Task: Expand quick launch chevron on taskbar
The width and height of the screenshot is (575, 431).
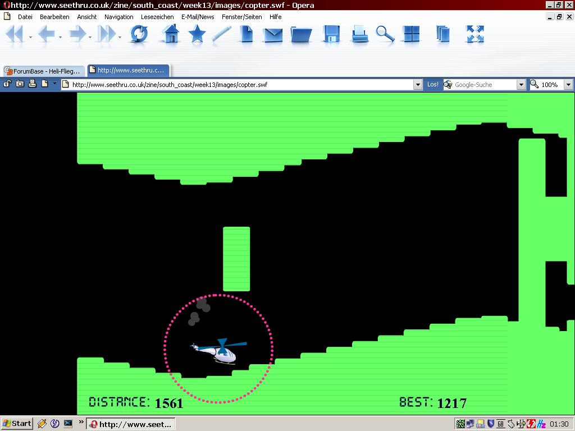Action: 81,422
